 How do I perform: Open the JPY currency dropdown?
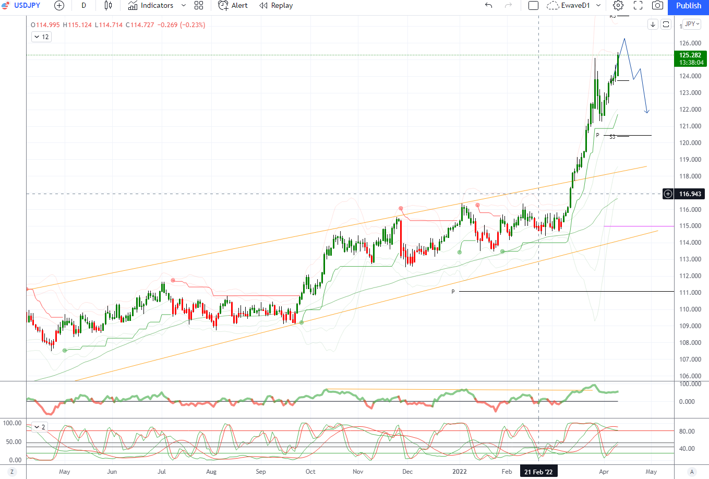(692, 24)
